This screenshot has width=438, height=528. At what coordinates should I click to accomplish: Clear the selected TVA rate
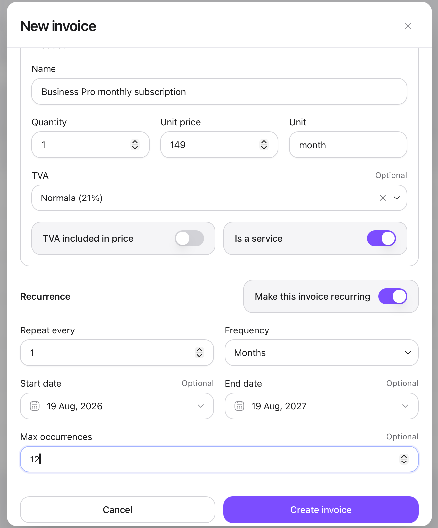point(383,198)
